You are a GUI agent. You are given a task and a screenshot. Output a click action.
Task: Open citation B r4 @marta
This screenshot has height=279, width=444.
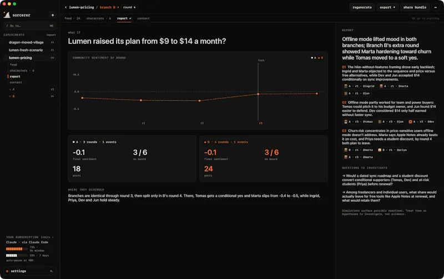click(358, 150)
